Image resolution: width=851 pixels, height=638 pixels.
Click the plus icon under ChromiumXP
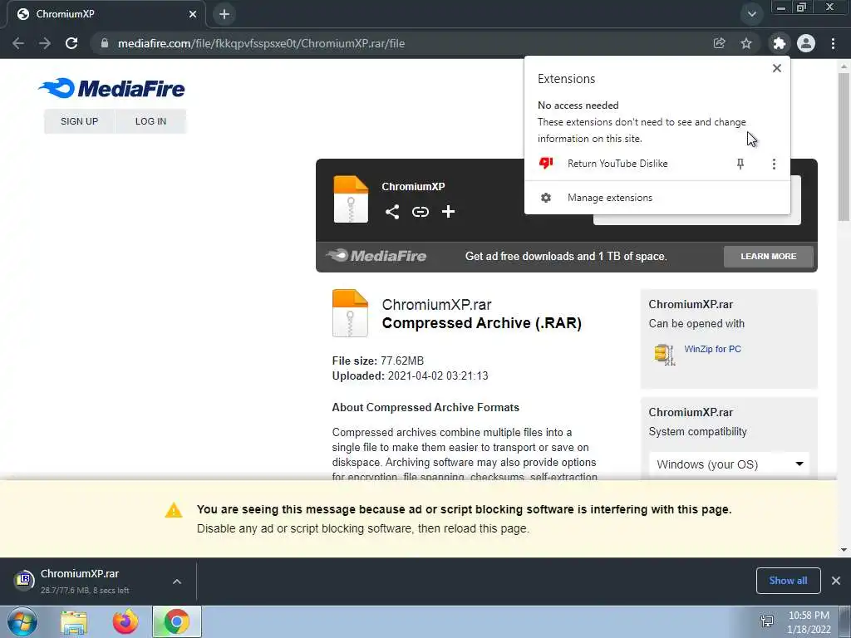(x=448, y=212)
